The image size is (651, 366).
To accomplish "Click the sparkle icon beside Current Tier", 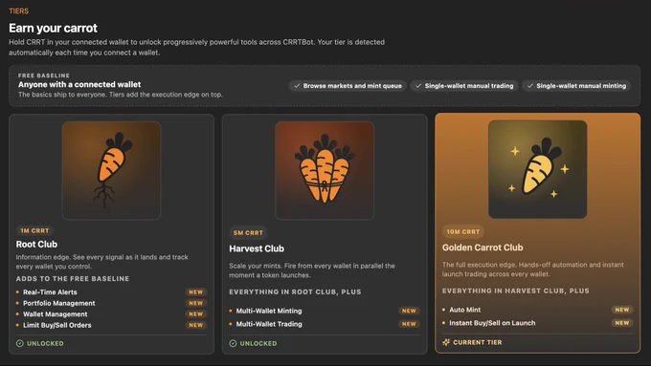I will (446, 342).
